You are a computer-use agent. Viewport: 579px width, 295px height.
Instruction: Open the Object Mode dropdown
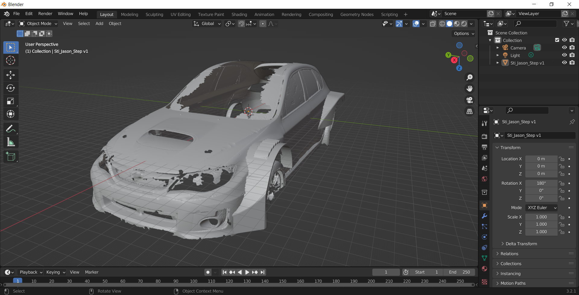click(38, 24)
